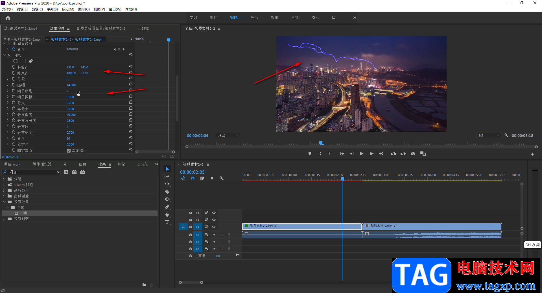Create 4-point polygon mask for 闪电

[23, 61]
